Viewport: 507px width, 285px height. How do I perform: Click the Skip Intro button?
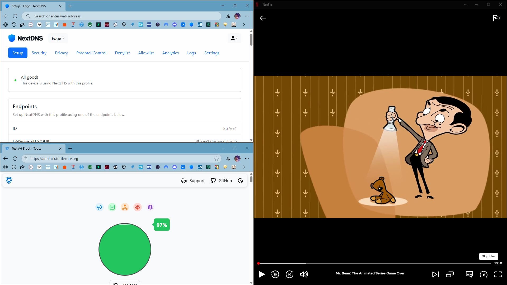coord(489,256)
